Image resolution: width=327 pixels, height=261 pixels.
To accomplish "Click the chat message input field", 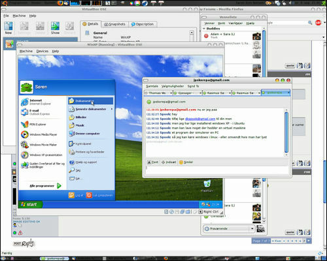I will point(218,170).
